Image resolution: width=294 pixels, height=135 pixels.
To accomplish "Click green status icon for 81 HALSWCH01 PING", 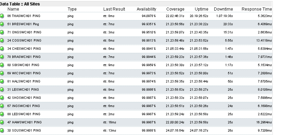I will pos(2,81).
